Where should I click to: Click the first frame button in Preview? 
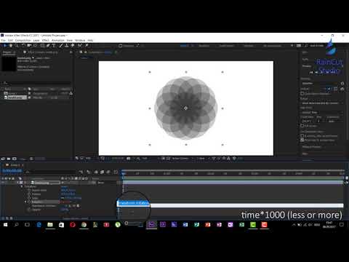(x=311, y=72)
